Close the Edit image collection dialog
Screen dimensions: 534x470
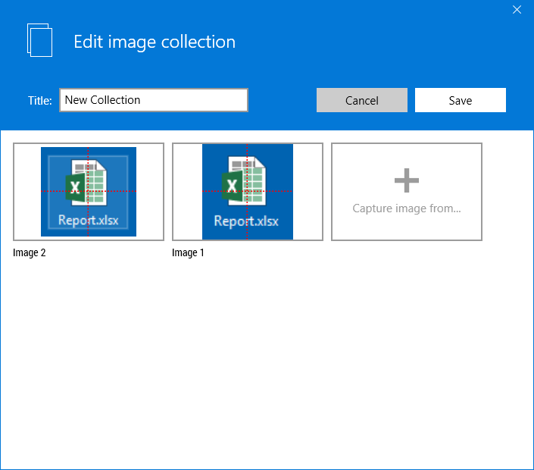517,10
